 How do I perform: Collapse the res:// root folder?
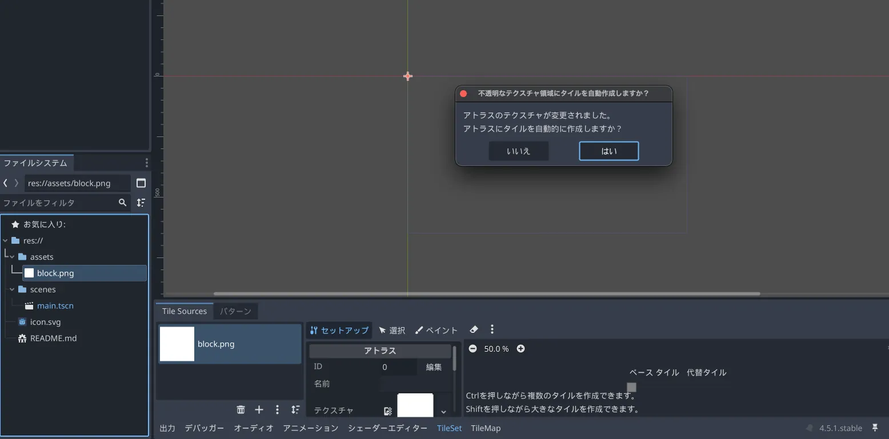click(5, 241)
